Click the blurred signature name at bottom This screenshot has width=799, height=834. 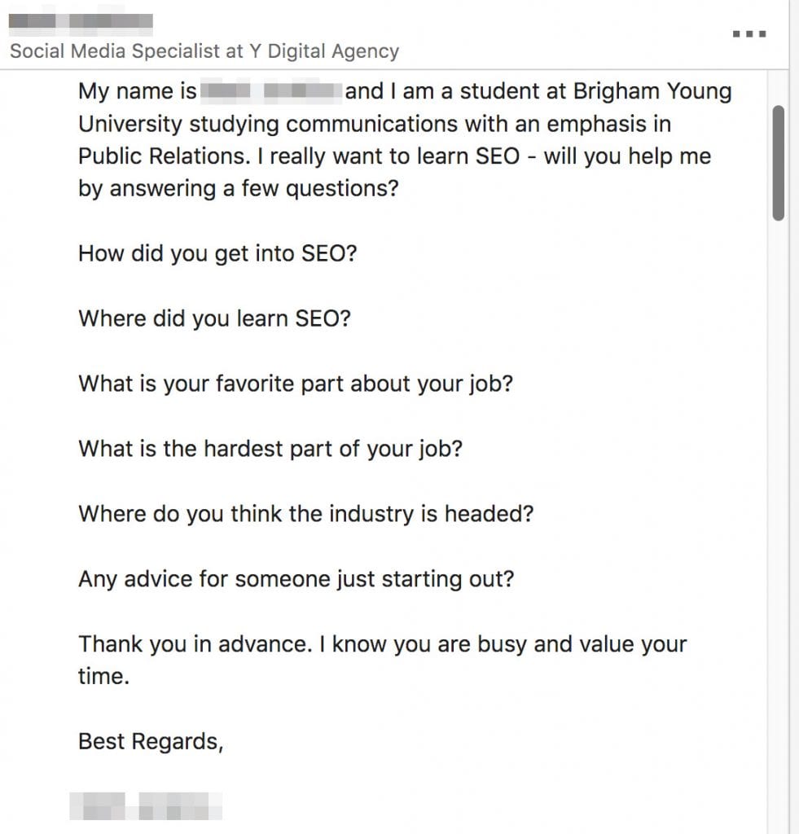coord(147,805)
